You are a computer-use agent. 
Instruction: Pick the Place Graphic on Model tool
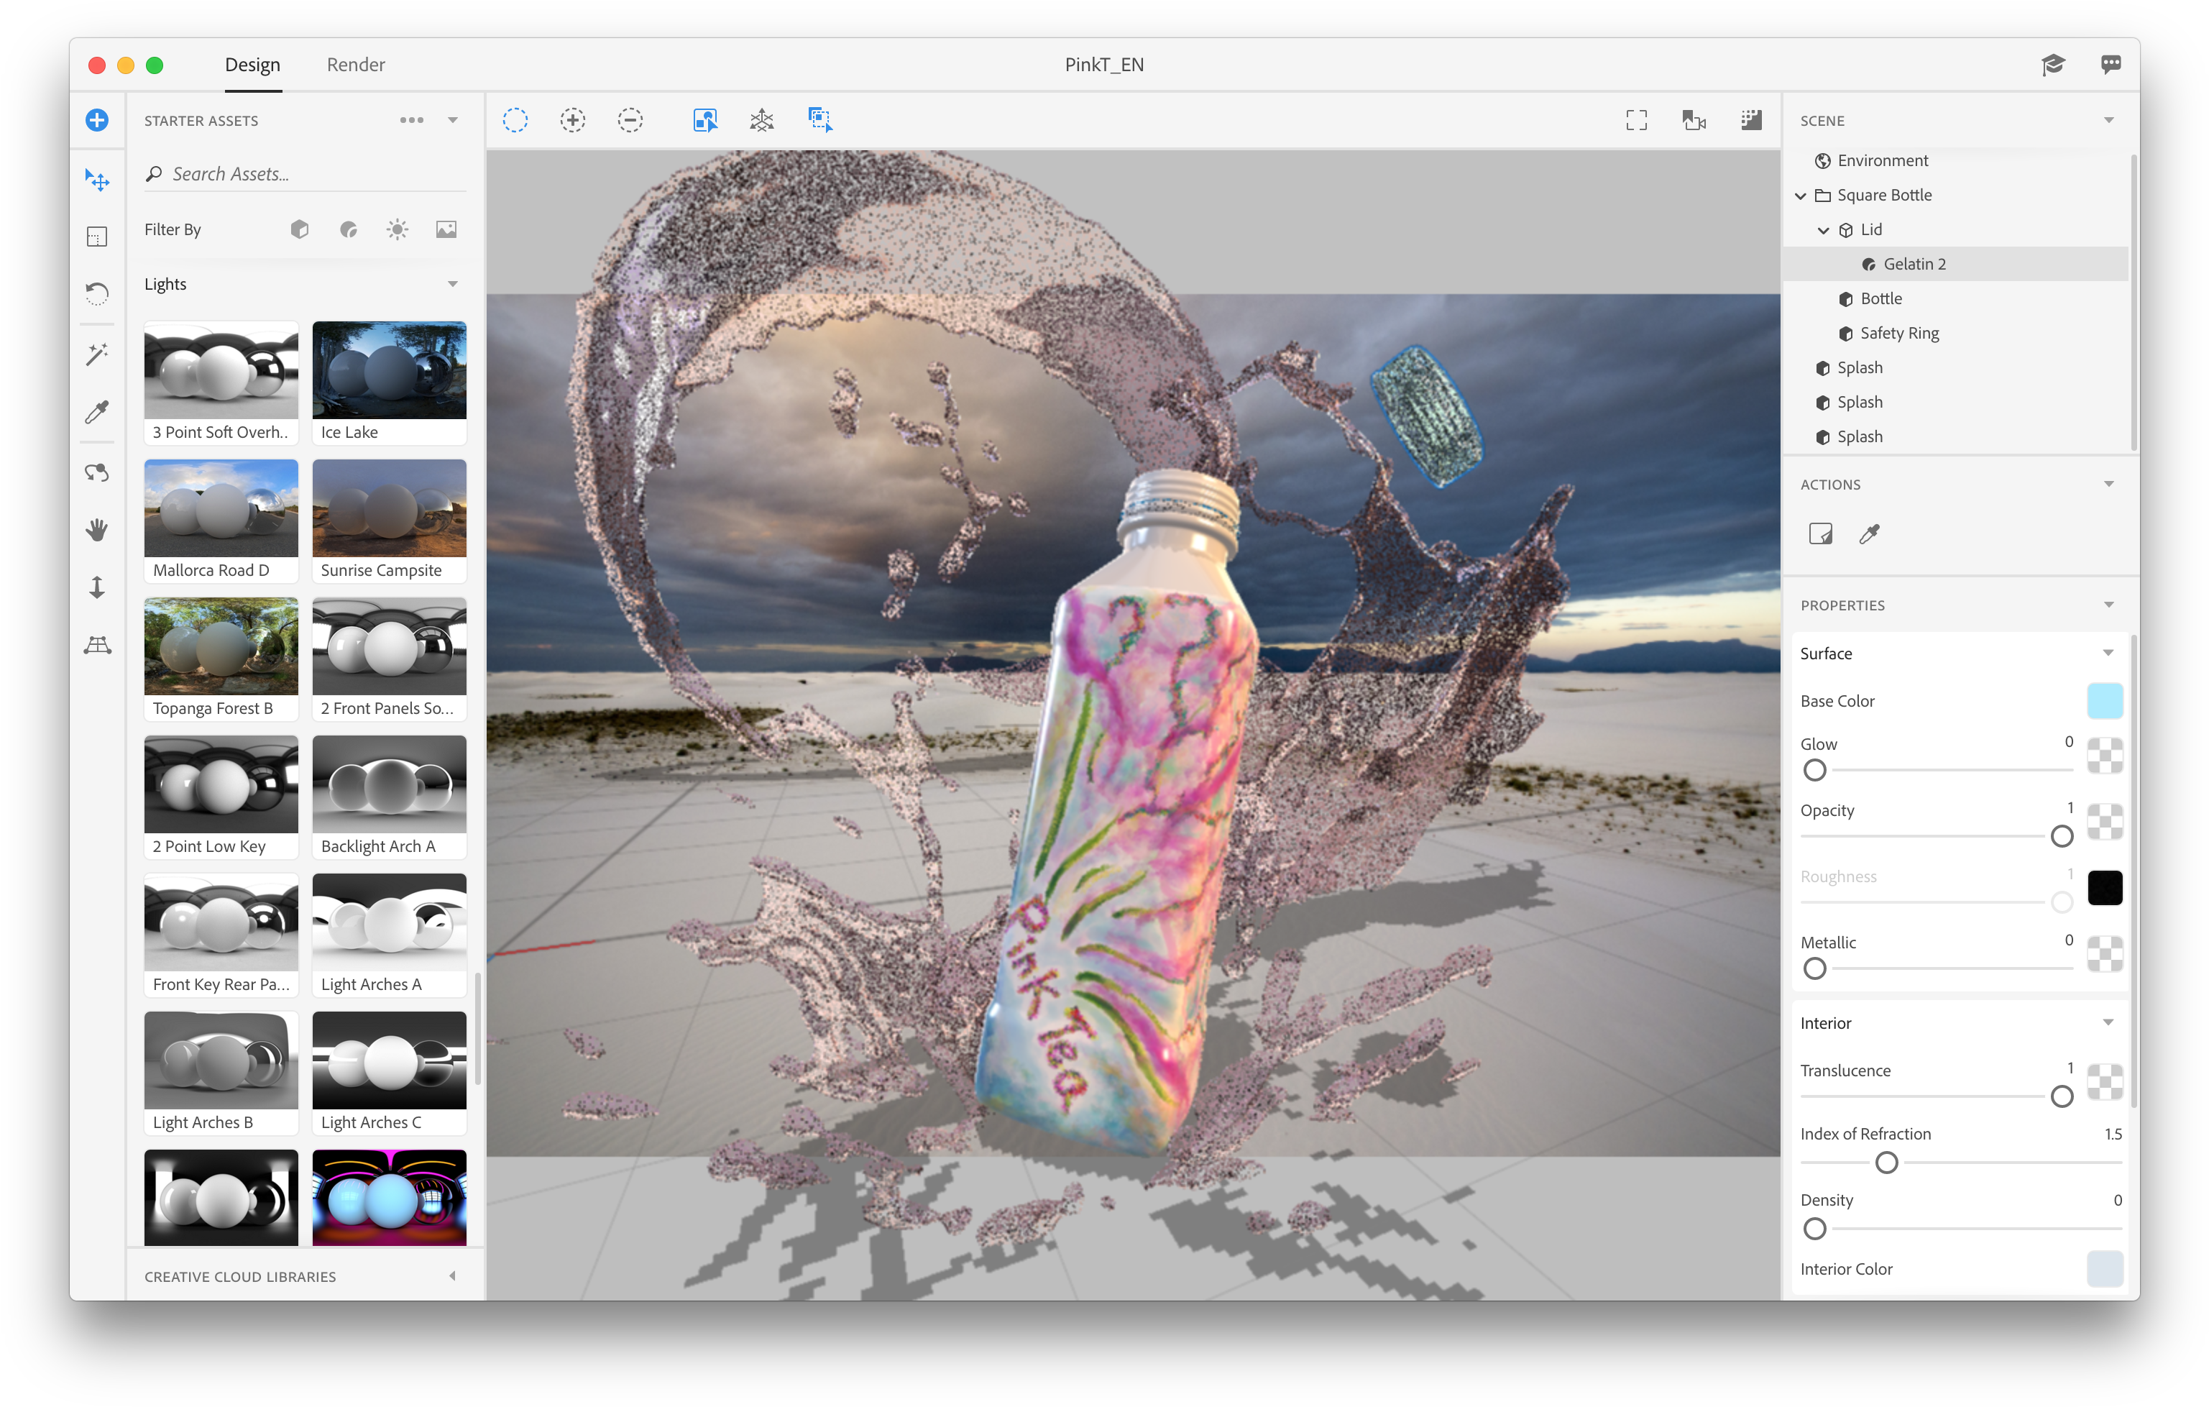pyautogui.click(x=97, y=237)
